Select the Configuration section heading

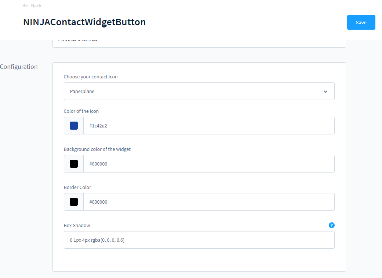coord(19,67)
